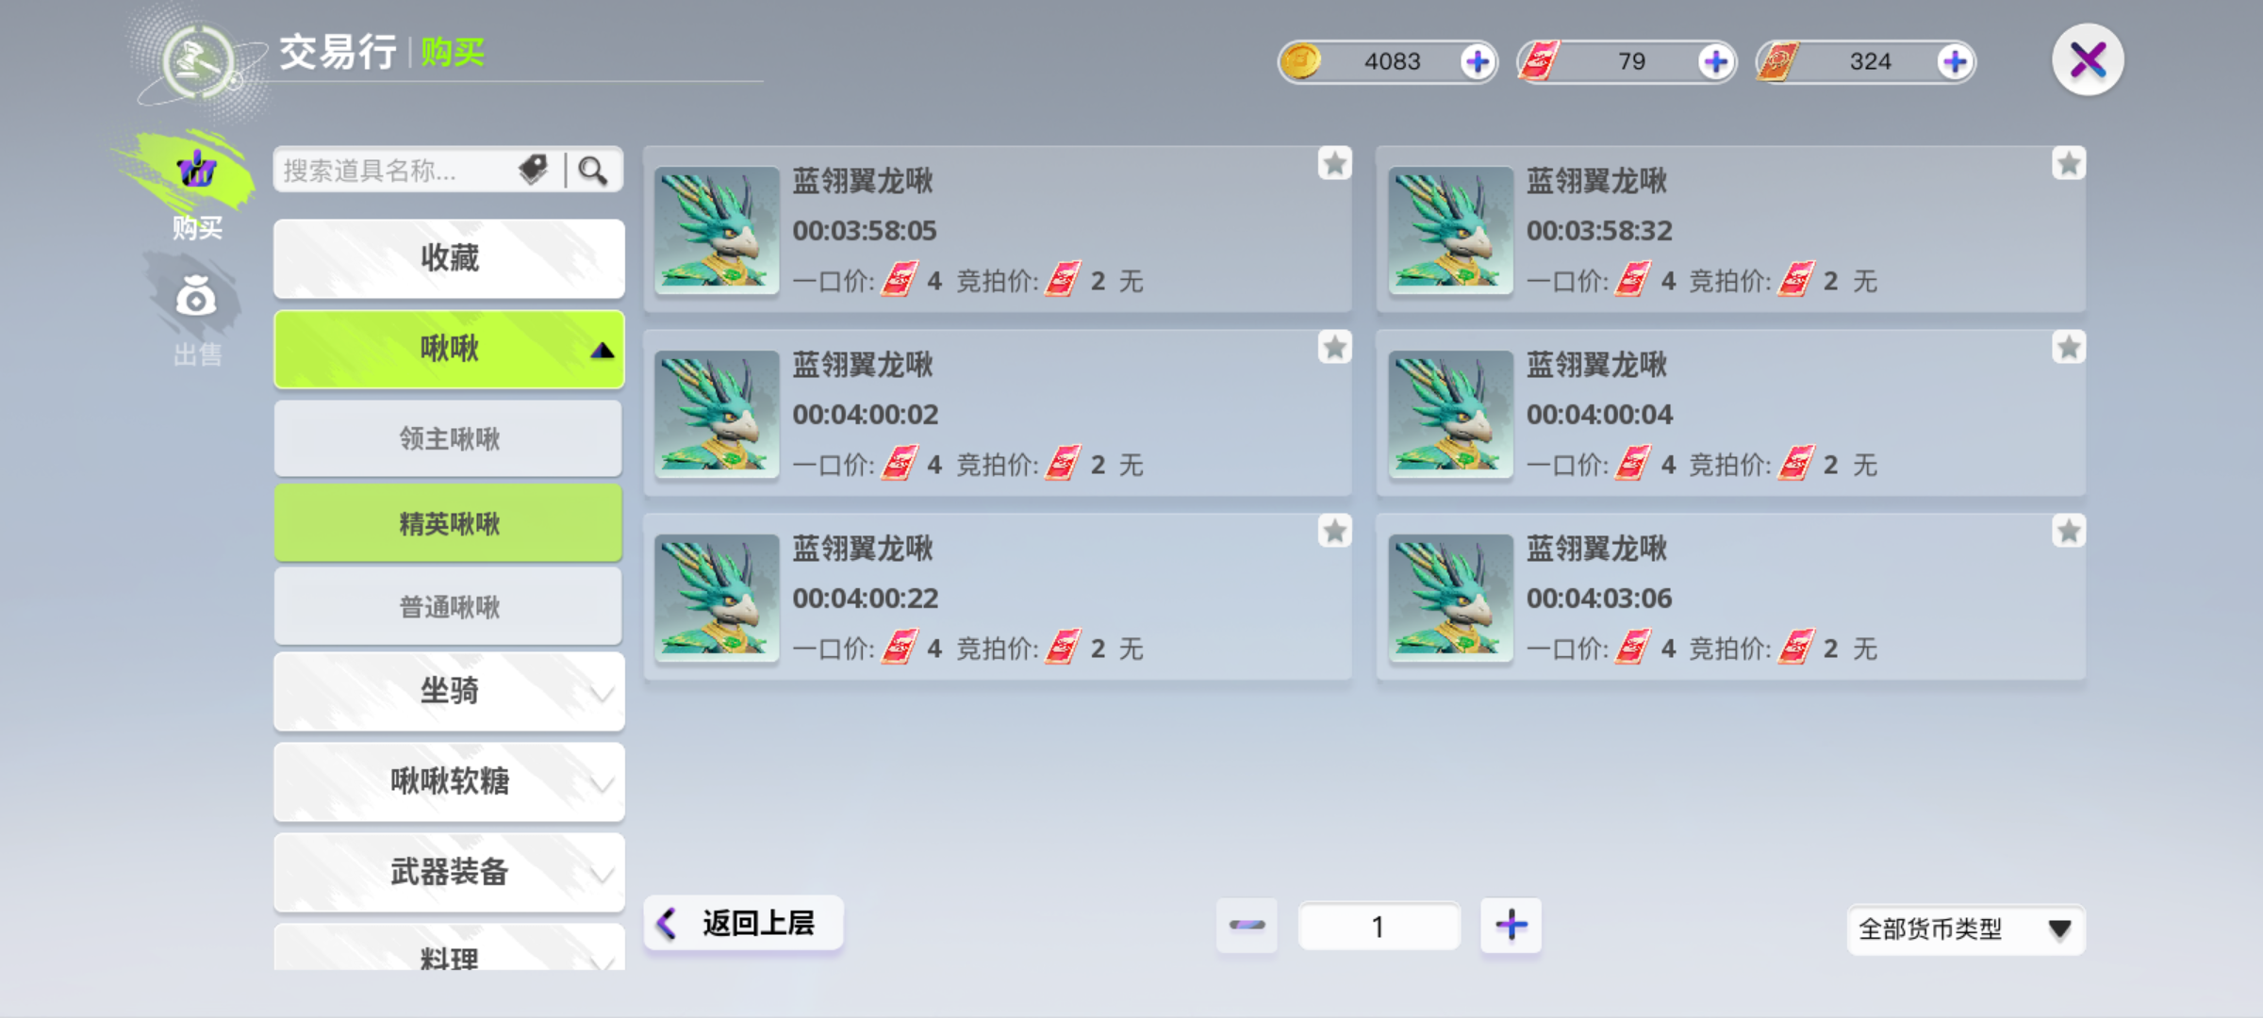Favorite the listing with timer 00:04:00:22

pyautogui.click(x=1334, y=532)
